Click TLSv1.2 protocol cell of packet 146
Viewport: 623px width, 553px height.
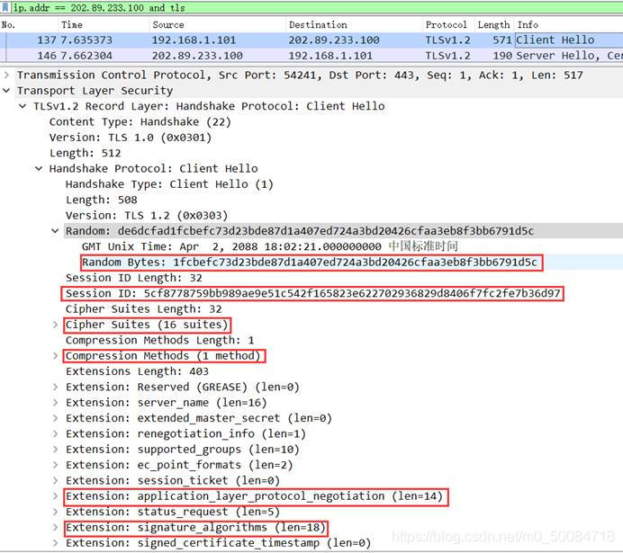[x=447, y=56]
